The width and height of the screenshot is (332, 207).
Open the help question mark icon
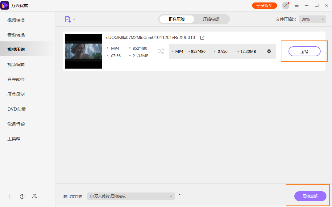coord(22,196)
